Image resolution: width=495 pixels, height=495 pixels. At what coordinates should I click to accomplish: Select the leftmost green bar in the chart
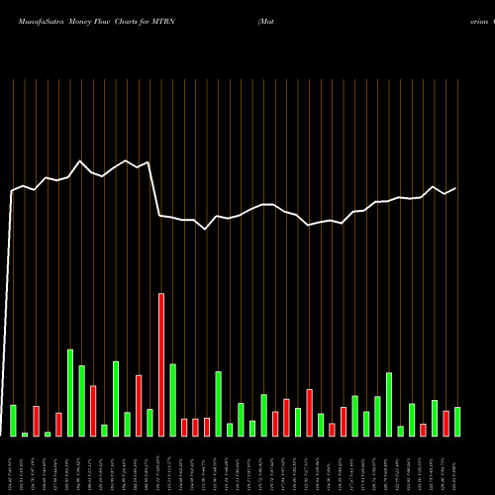click(x=13, y=421)
